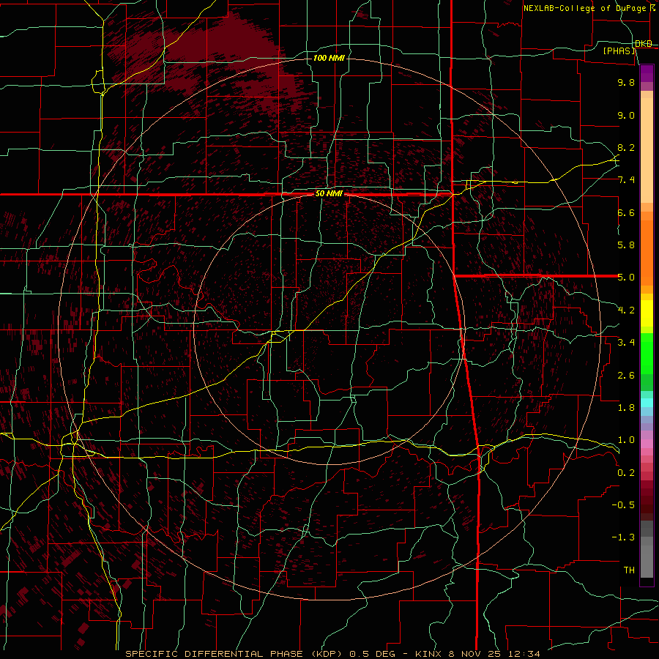
Task: Select the 3.4 scale value
Action: [x=626, y=343]
